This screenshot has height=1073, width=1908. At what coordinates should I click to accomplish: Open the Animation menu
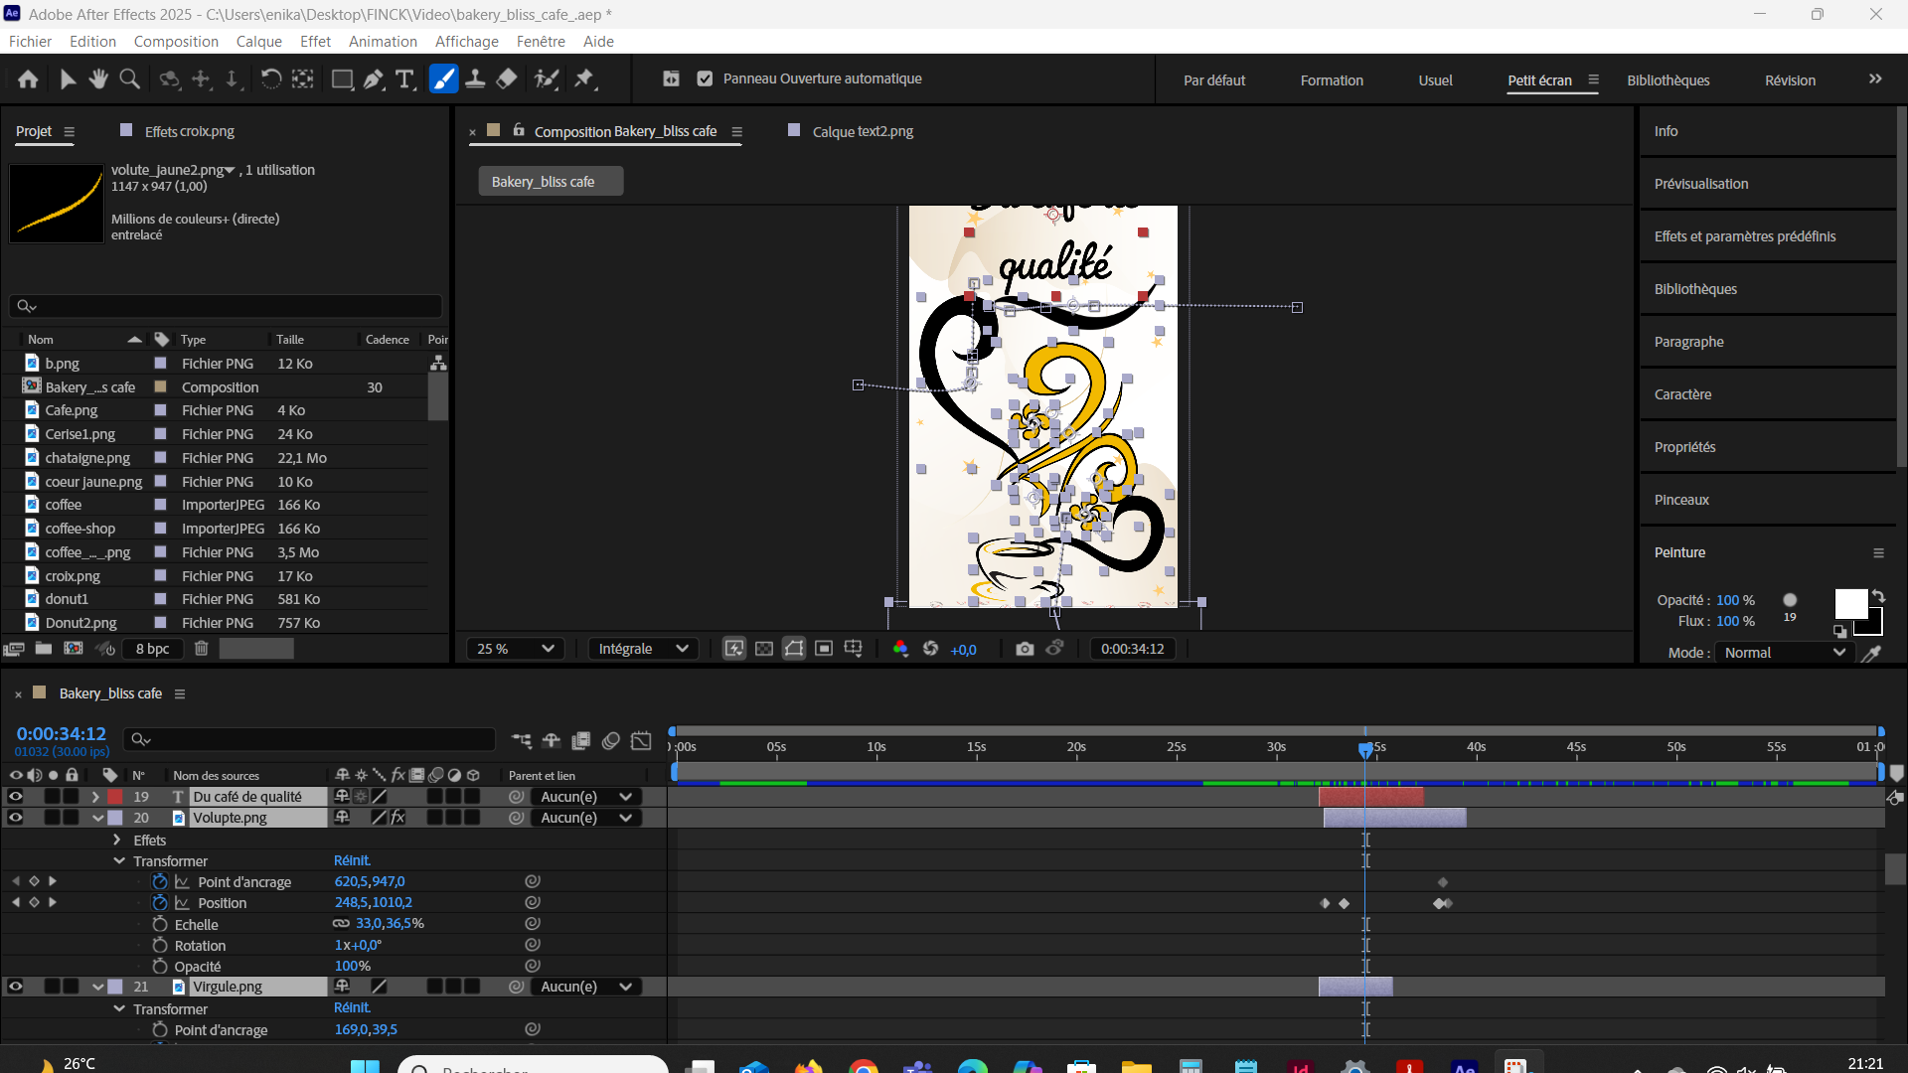383,42
